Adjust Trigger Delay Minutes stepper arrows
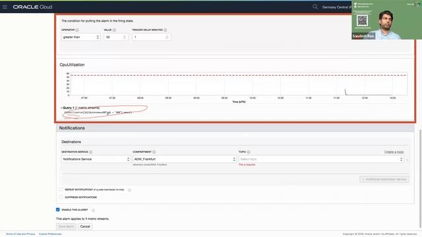Screen dimensions: 422x237 coord(167,37)
